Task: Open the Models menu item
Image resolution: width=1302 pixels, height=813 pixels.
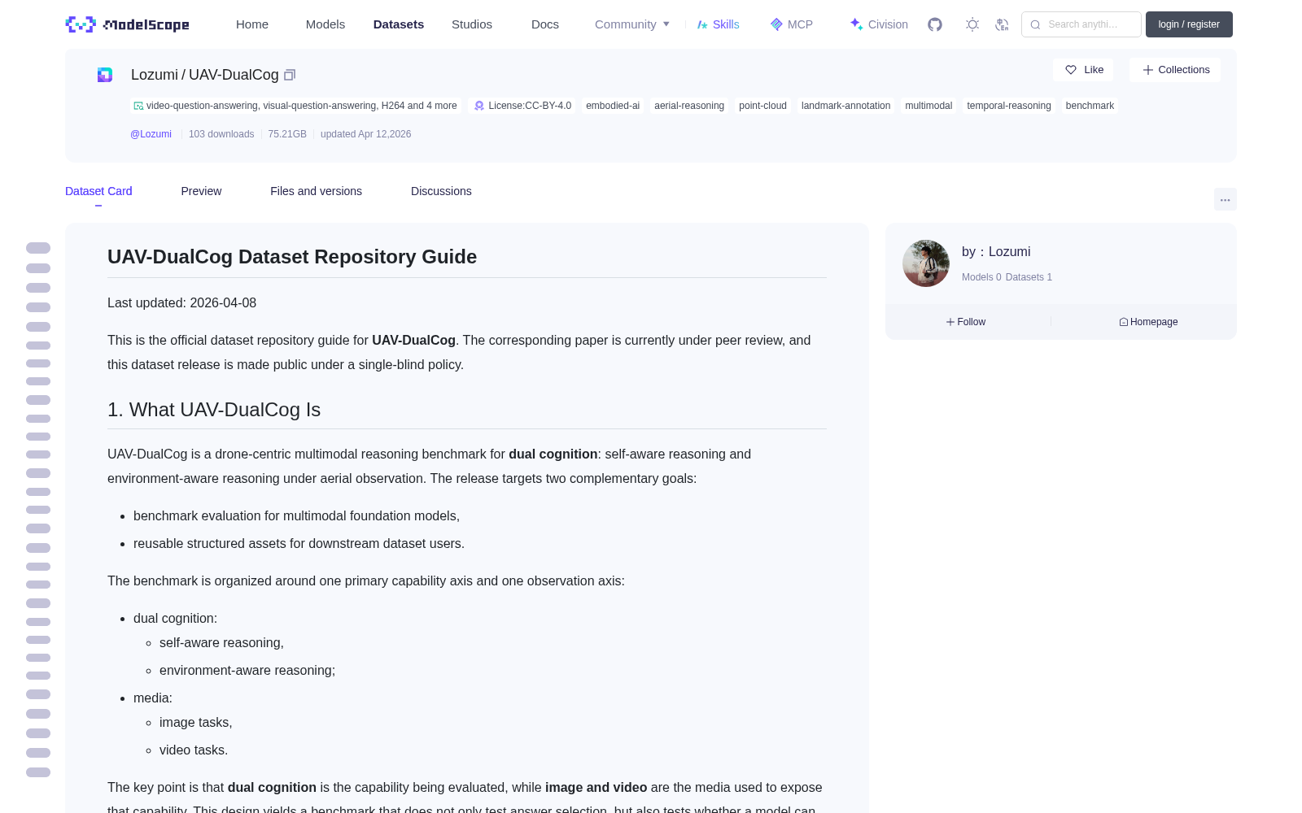Action: tap(325, 24)
